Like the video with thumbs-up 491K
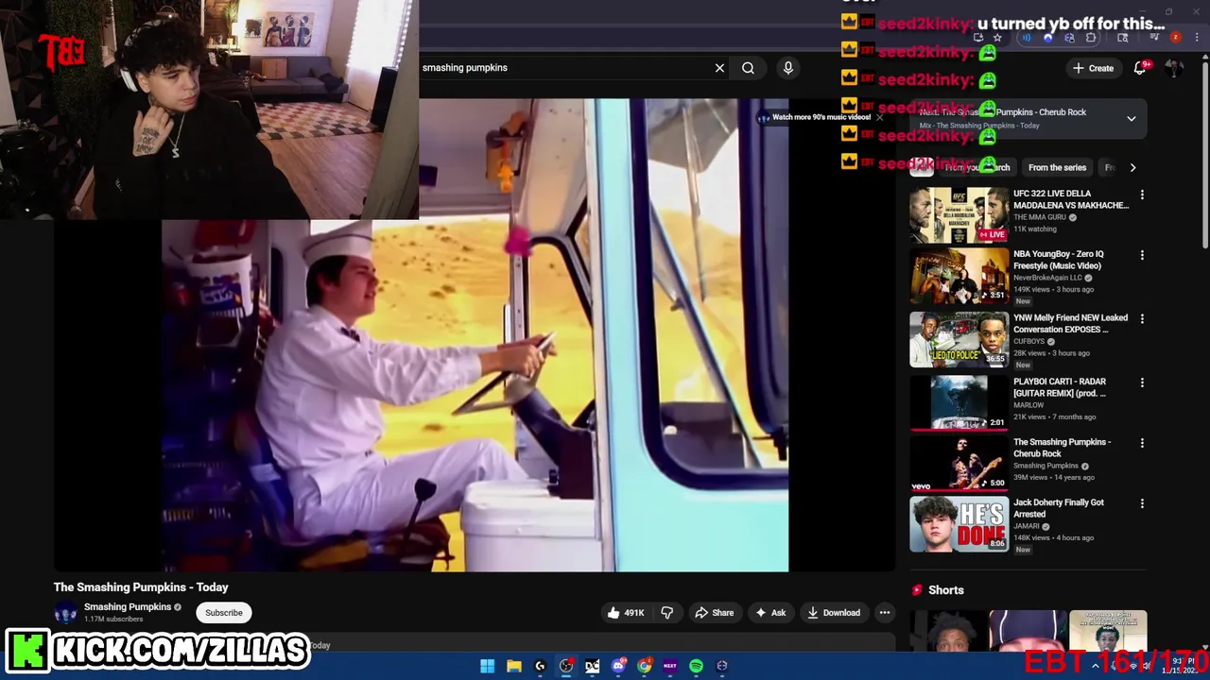1210x680 pixels. (x=626, y=613)
